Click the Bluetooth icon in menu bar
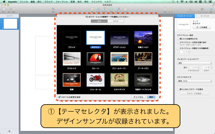The width and height of the screenshot is (215, 134). click(177, 2)
